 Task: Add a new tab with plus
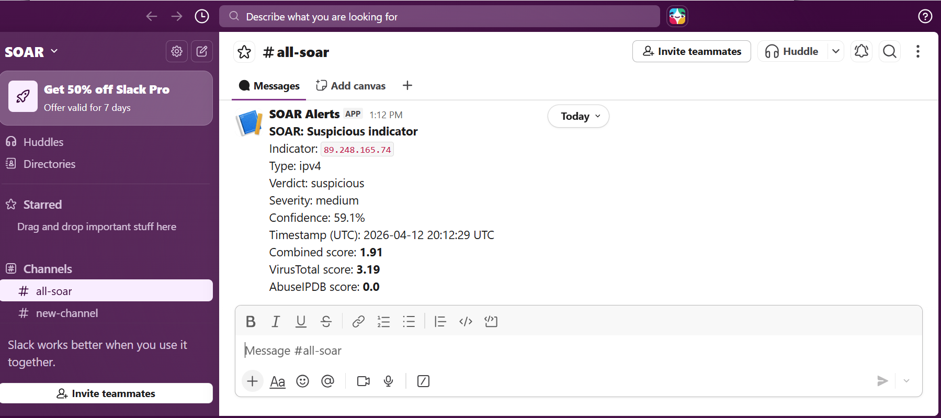pos(407,85)
